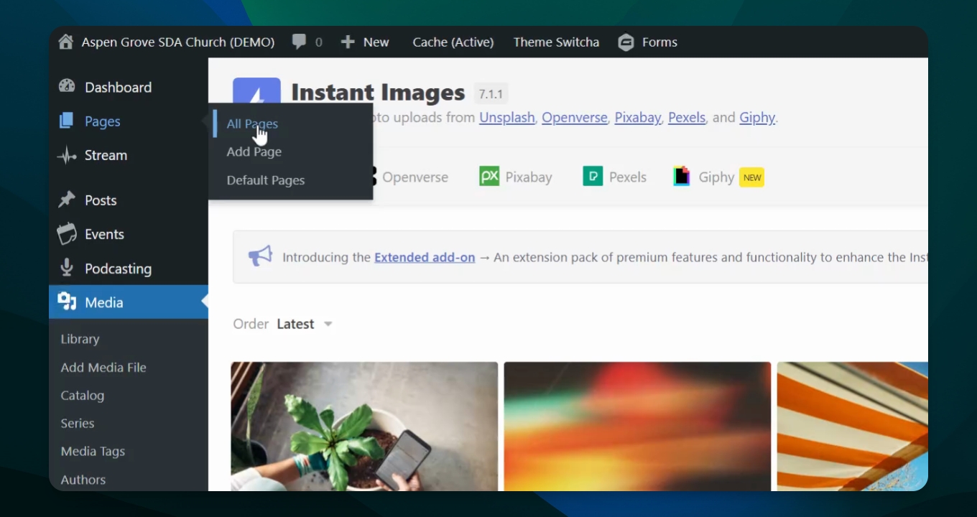Go to the Media Library submenu

pyautogui.click(x=80, y=339)
